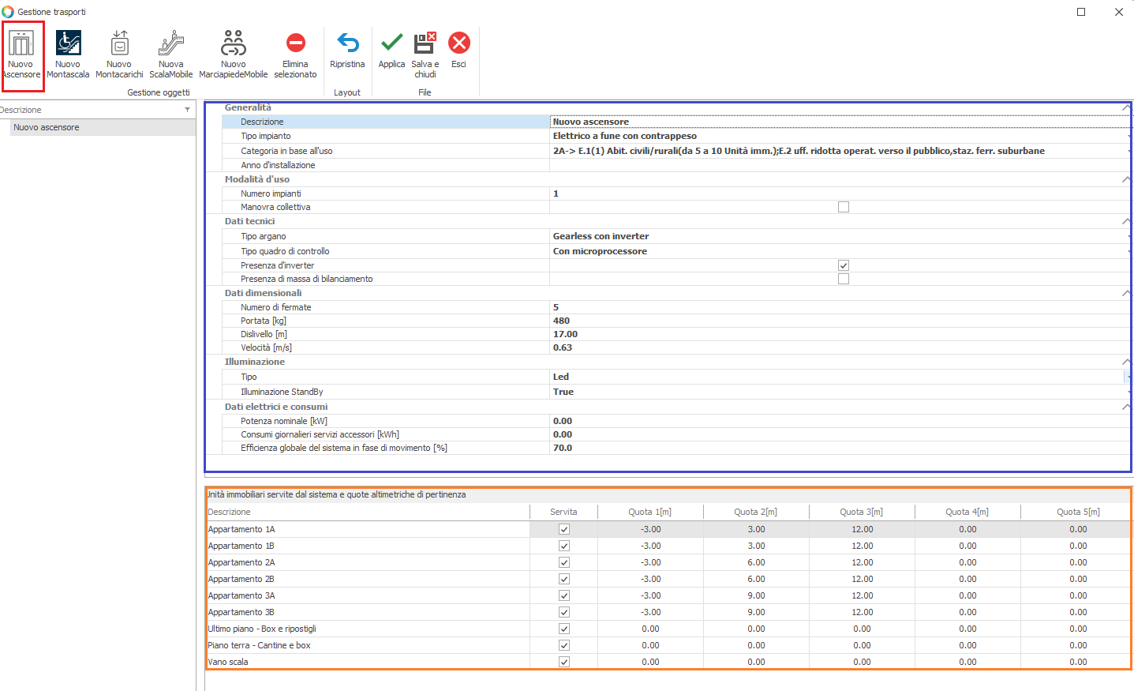
Task: Collapse the Generalità section
Action: tap(1125, 107)
